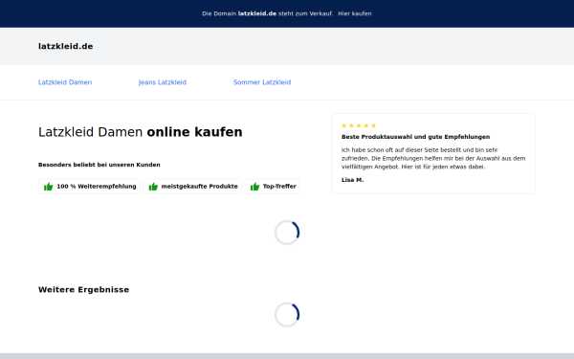Viewport: 574px width, 359px height.
Task: Open the latzkleid.de site logo
Action: [x=65, y=46]
